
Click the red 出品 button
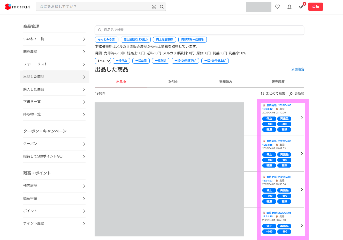coord(316,7)
